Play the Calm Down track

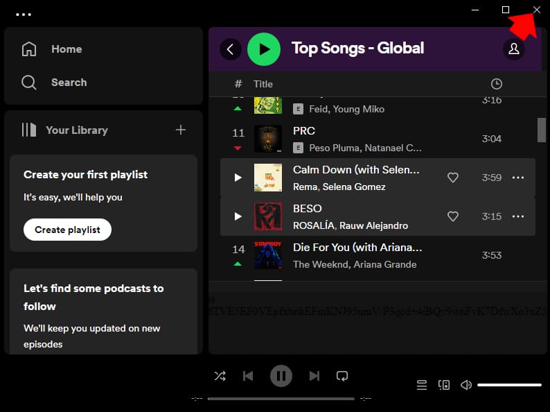[238, 178]
